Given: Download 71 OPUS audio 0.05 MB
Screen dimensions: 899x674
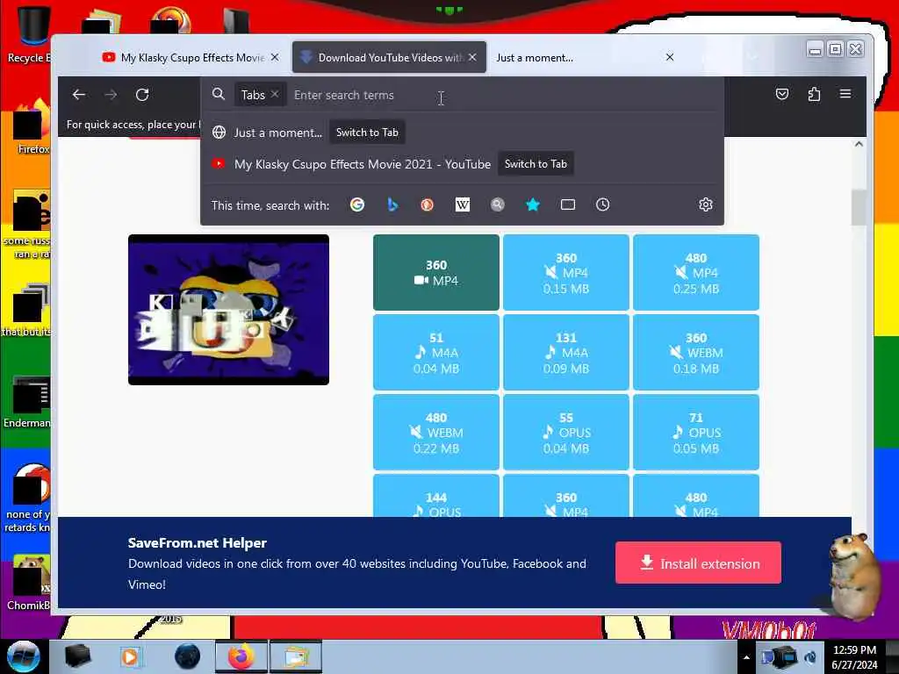Looking at the screenshot, I should tap(696, 432).
